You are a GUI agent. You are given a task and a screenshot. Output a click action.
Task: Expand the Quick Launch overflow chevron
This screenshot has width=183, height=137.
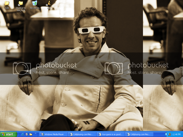35,133
